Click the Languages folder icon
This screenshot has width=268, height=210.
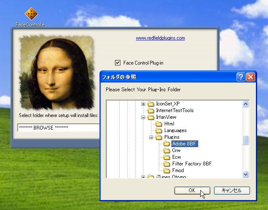point(159,130)
